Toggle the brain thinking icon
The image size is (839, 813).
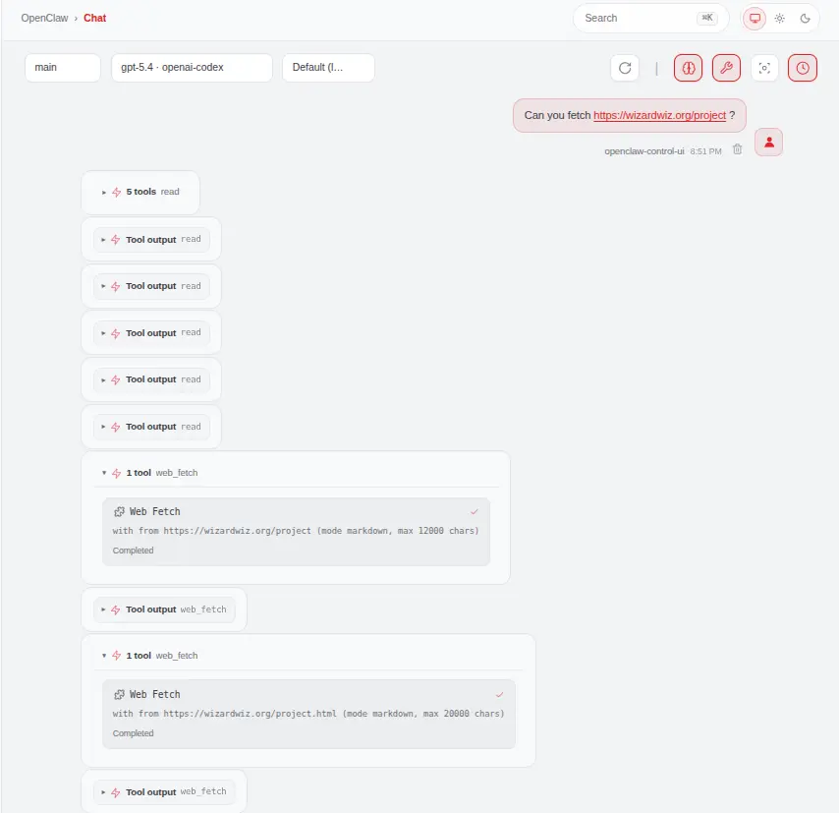point(689,68)
